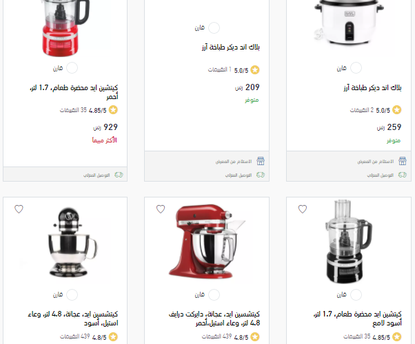Select compare circle for black stand mixer
The height and width of the screenshot is (344, 415).
72,294
